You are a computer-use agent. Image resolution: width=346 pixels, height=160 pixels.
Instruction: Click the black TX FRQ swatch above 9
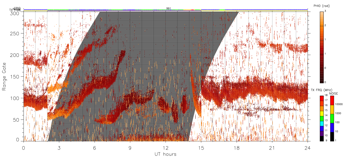coord(321,139)
